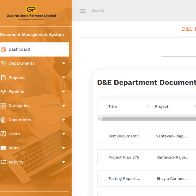Open the Test Document 1 row

click(124, 136)
